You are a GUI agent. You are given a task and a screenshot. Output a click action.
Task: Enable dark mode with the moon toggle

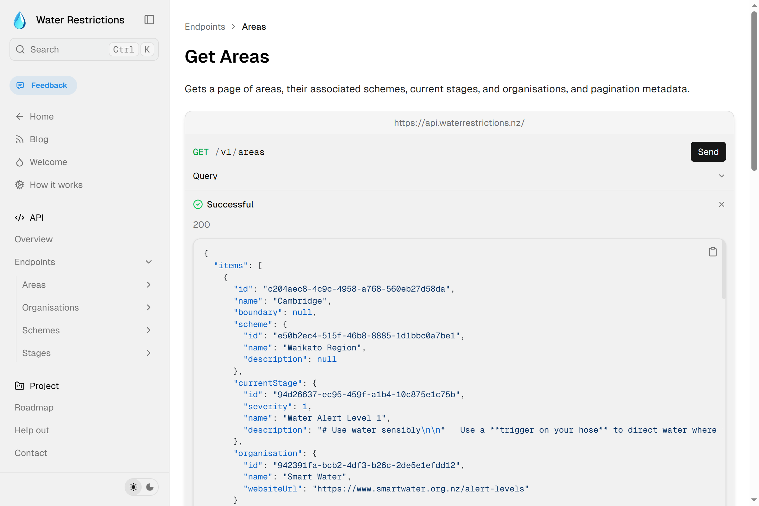[150, 487]
